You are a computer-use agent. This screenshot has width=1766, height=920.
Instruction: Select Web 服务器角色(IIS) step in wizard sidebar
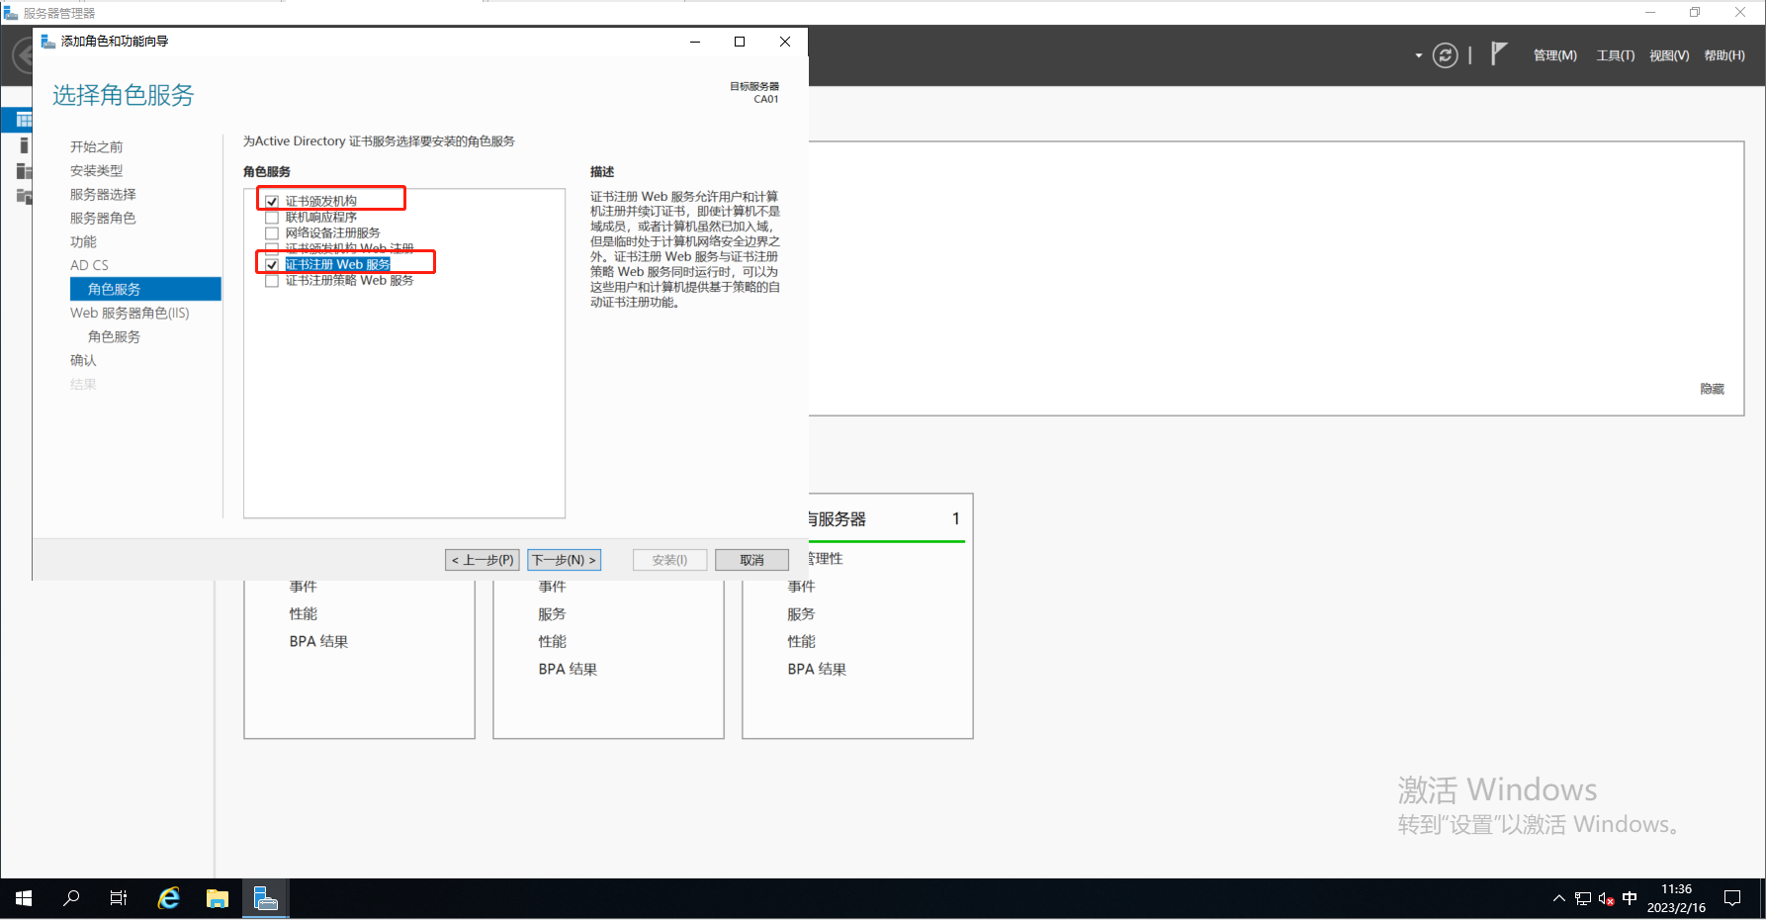[x=130, y=313]
